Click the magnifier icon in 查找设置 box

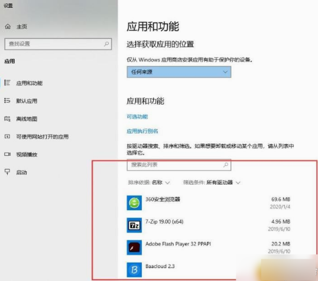[106, 44]
